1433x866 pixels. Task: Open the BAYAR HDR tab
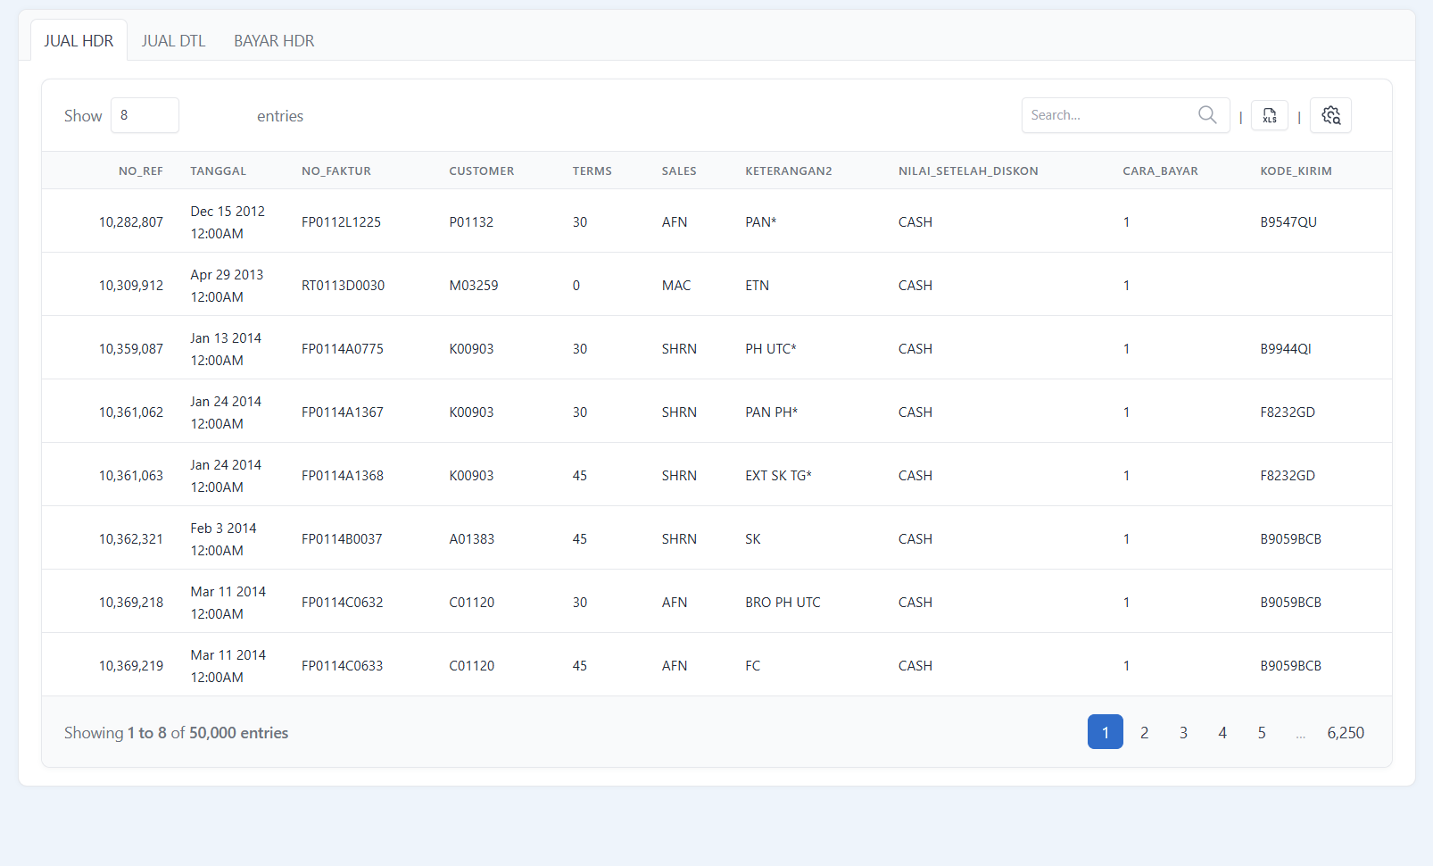coord(273,40)
